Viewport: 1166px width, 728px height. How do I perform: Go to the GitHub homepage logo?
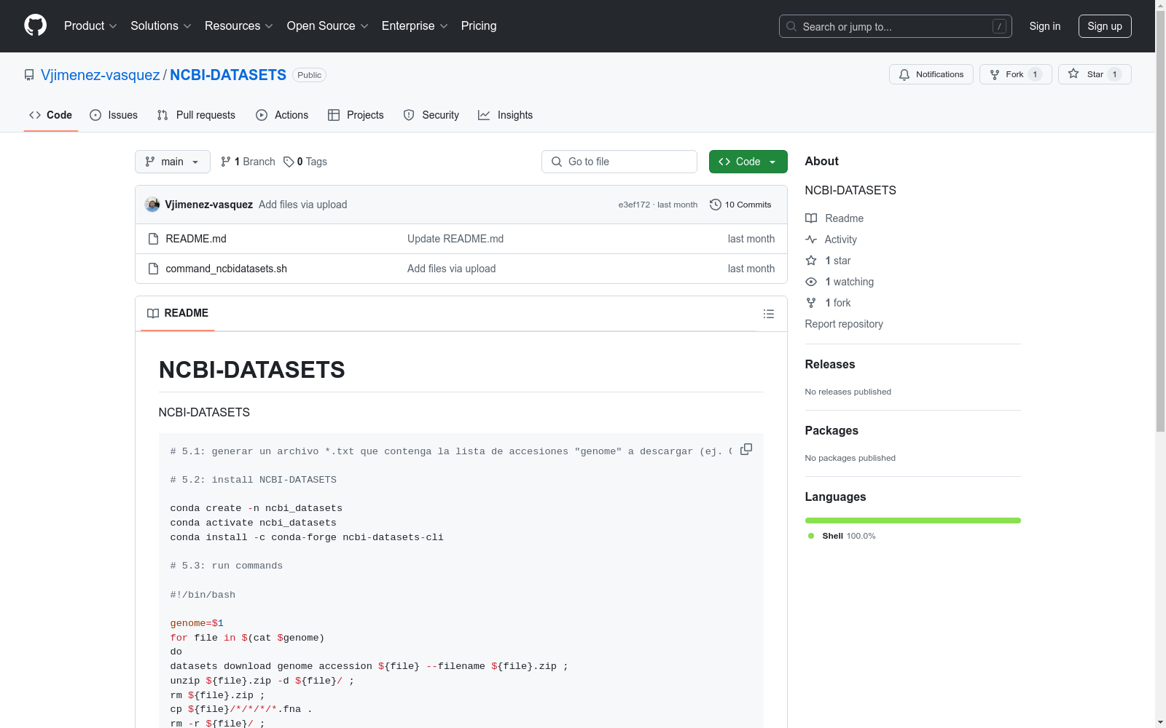click(35, 25)
